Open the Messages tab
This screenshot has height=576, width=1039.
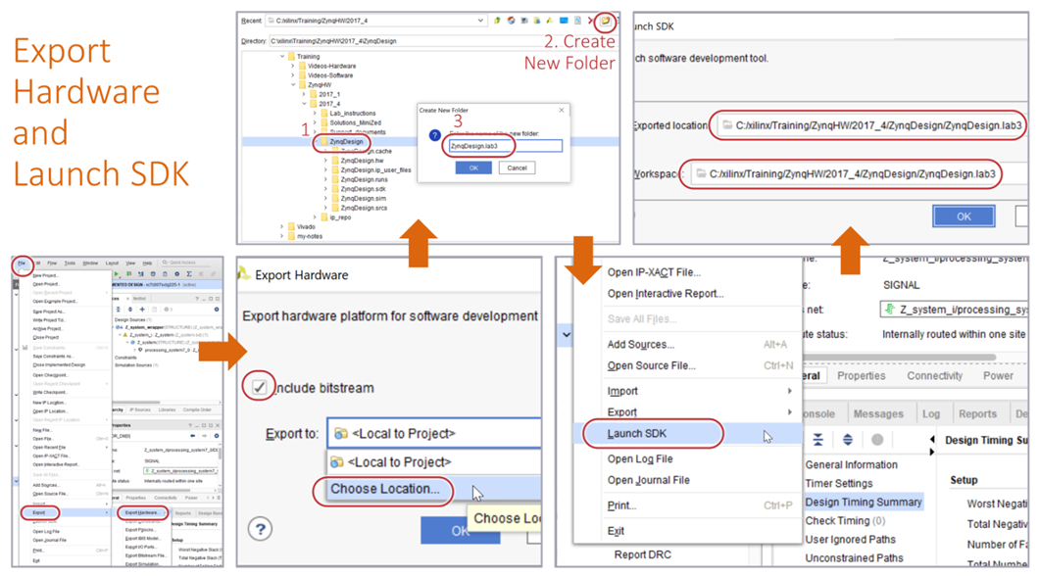tap(878, 413)
